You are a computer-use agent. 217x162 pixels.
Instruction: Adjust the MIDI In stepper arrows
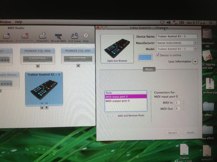coord(183,102)
